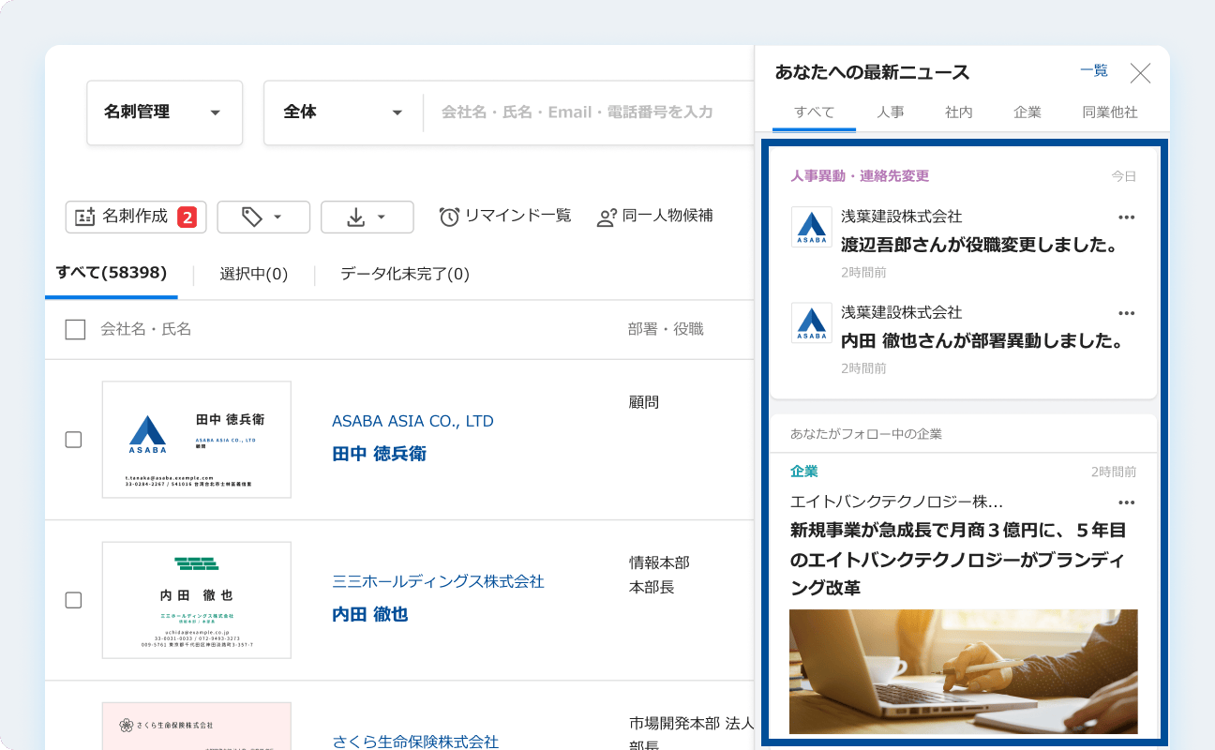Screen dimensions: 1215x750
Task: Open さくら生命保険 business card thumbnail
Action: pyautogui.click(x=197, y=727)
